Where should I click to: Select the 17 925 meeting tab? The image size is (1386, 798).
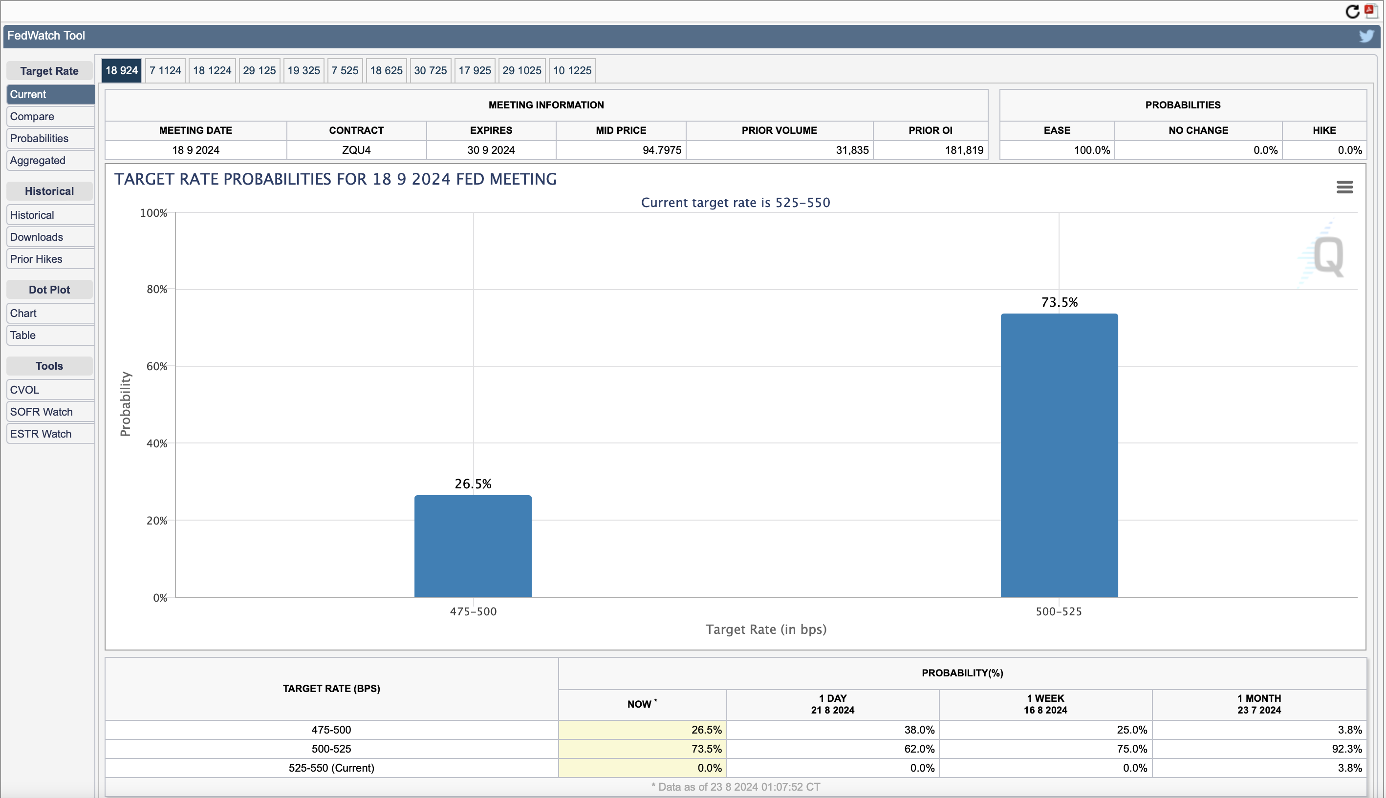(475, 71)
